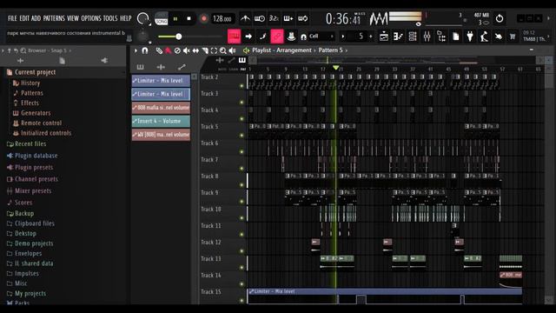Toggle multilink to controllers icon
The image size is (556, 313).
click(x=277, y=37)
